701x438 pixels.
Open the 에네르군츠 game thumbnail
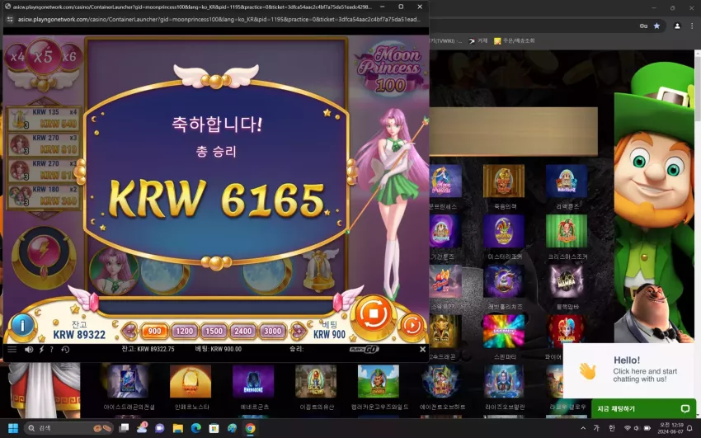coord(253,381)
